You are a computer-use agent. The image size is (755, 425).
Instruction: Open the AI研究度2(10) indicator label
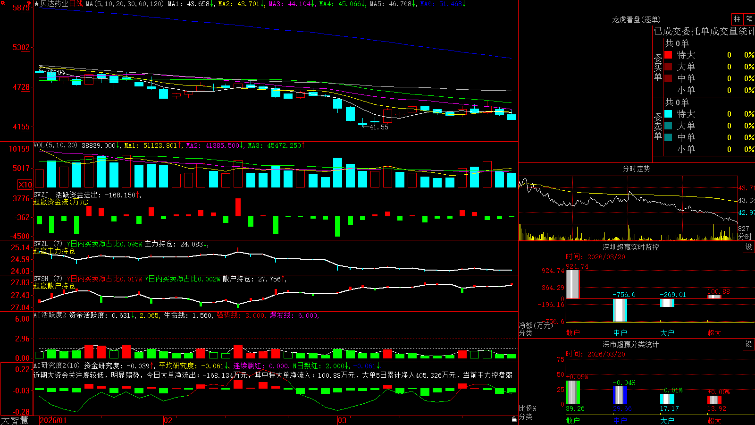click(57, 365)
